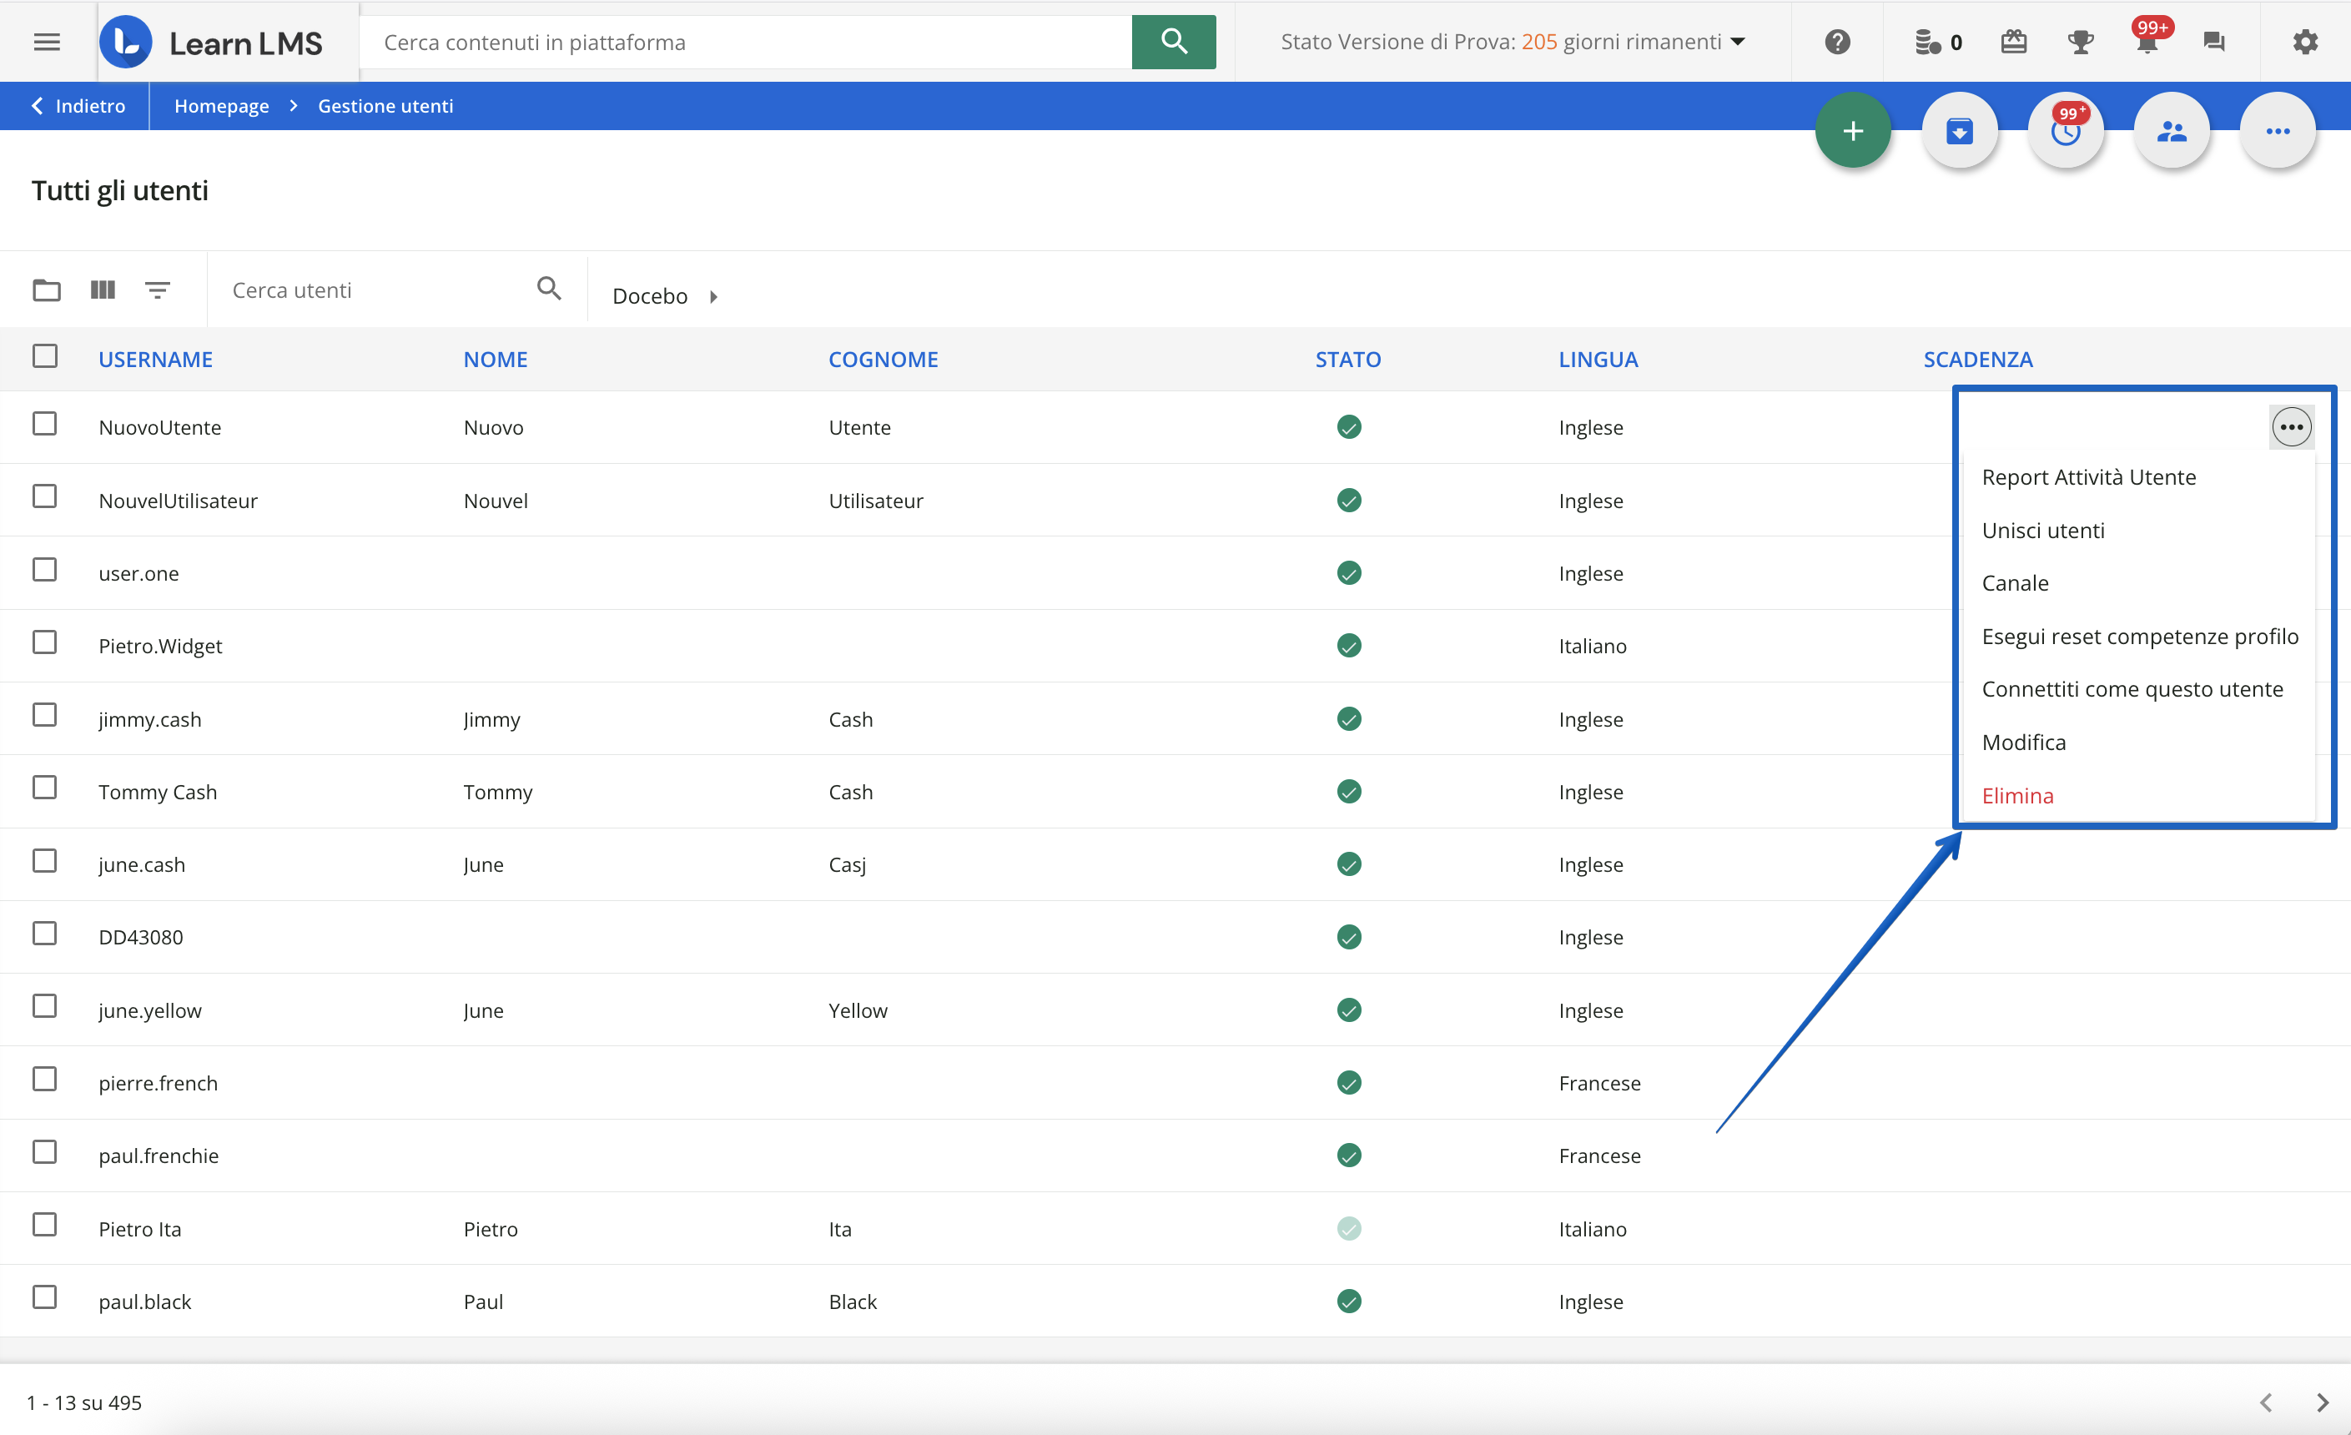
Task: Open the organization chart folder icon
Action: (x=47, y=290)
